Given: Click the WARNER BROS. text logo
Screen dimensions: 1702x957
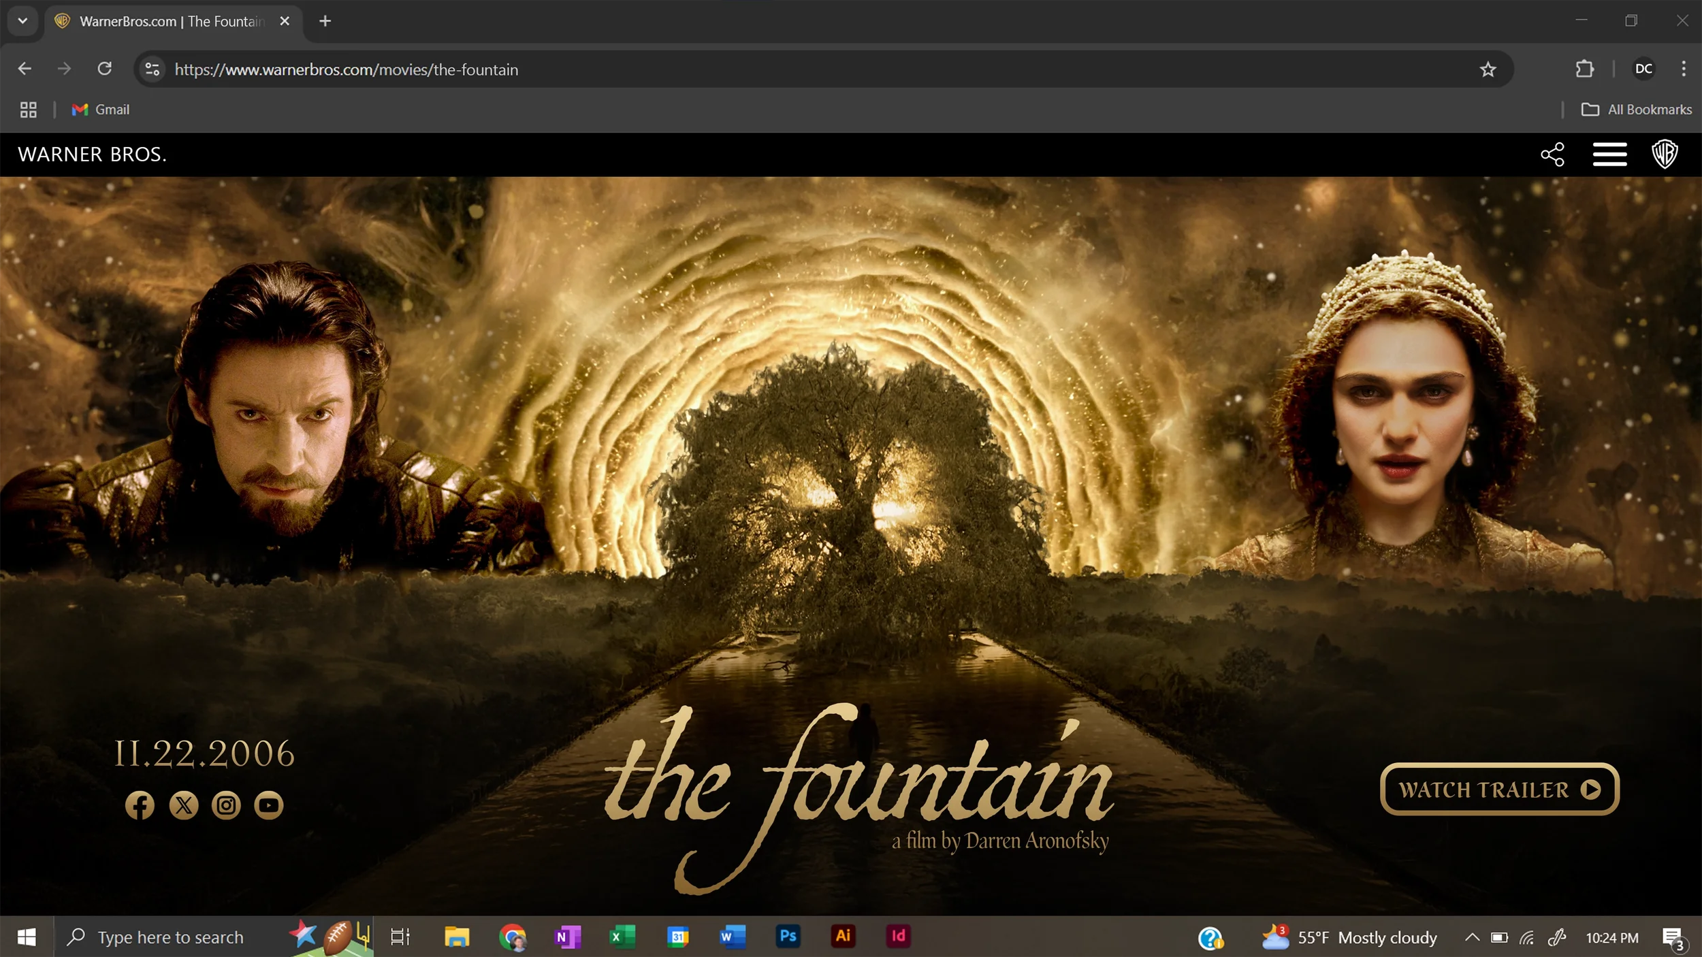Looking at the screenshot, I should click(92, 155).
